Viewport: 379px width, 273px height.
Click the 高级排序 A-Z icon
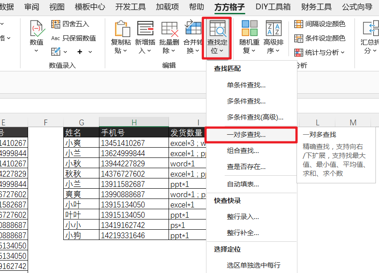coord(273,29)
